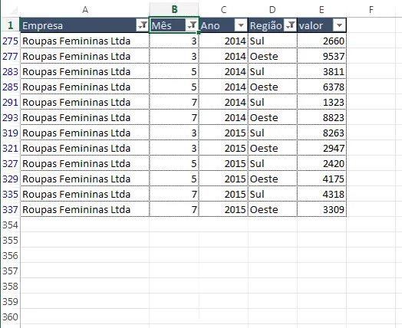This screenshot has height=328, width=402.
Task: Select column C header
Action: click(223, 10)
